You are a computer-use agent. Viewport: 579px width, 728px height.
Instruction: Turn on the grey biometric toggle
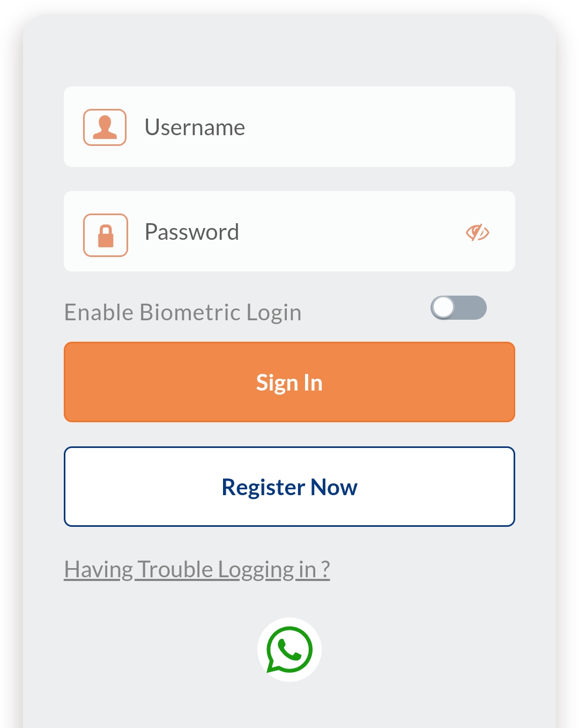tap(458, 308)
